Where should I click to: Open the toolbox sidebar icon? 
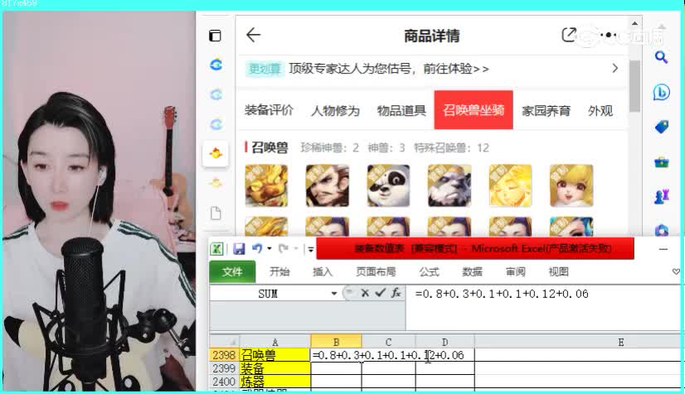tap(662, 162)
